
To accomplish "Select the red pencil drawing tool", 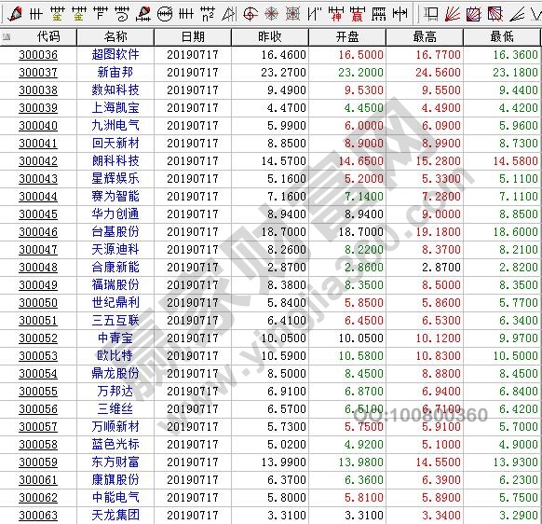I will pos(15,13).
